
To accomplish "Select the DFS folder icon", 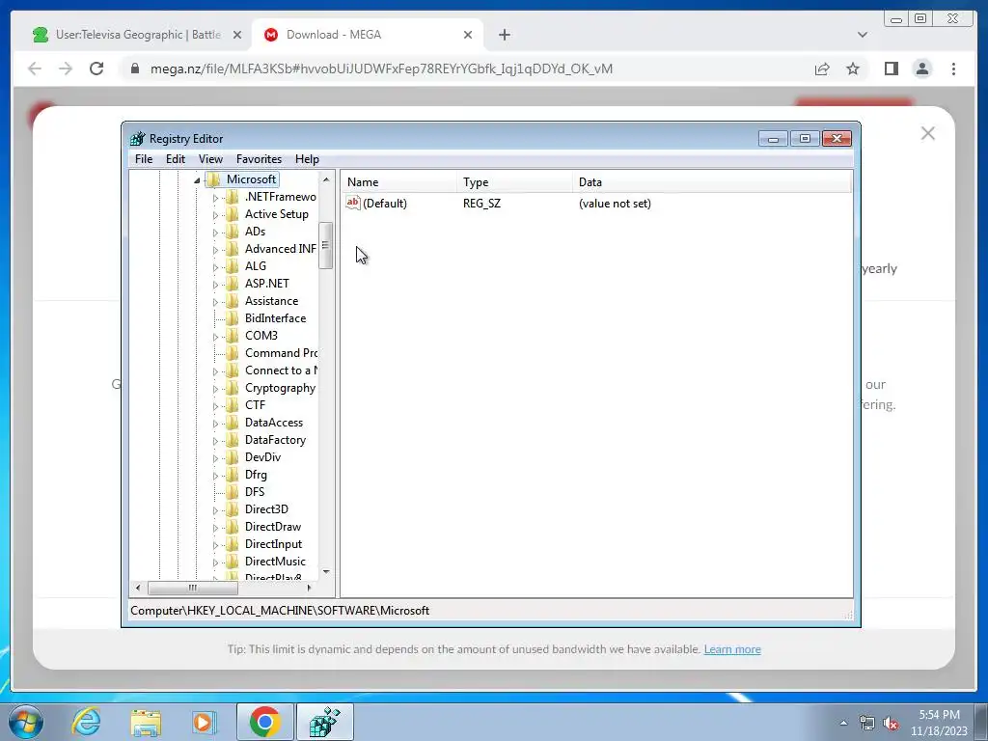I will pos(233,491).
